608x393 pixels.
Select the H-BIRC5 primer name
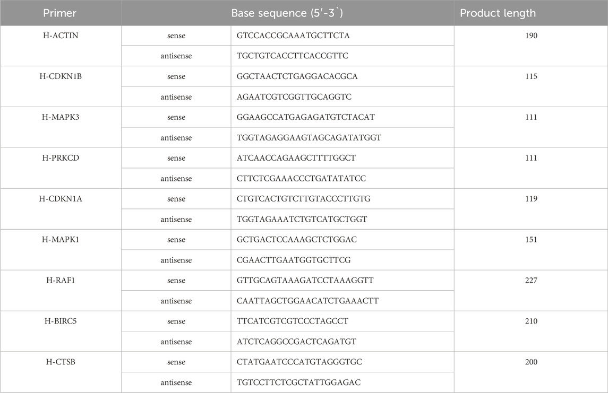point(61,321)
